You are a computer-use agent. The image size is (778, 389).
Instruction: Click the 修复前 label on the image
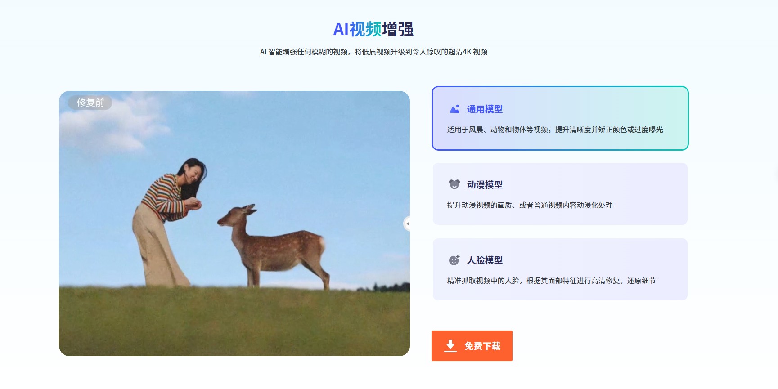click(x=90, y=103)
